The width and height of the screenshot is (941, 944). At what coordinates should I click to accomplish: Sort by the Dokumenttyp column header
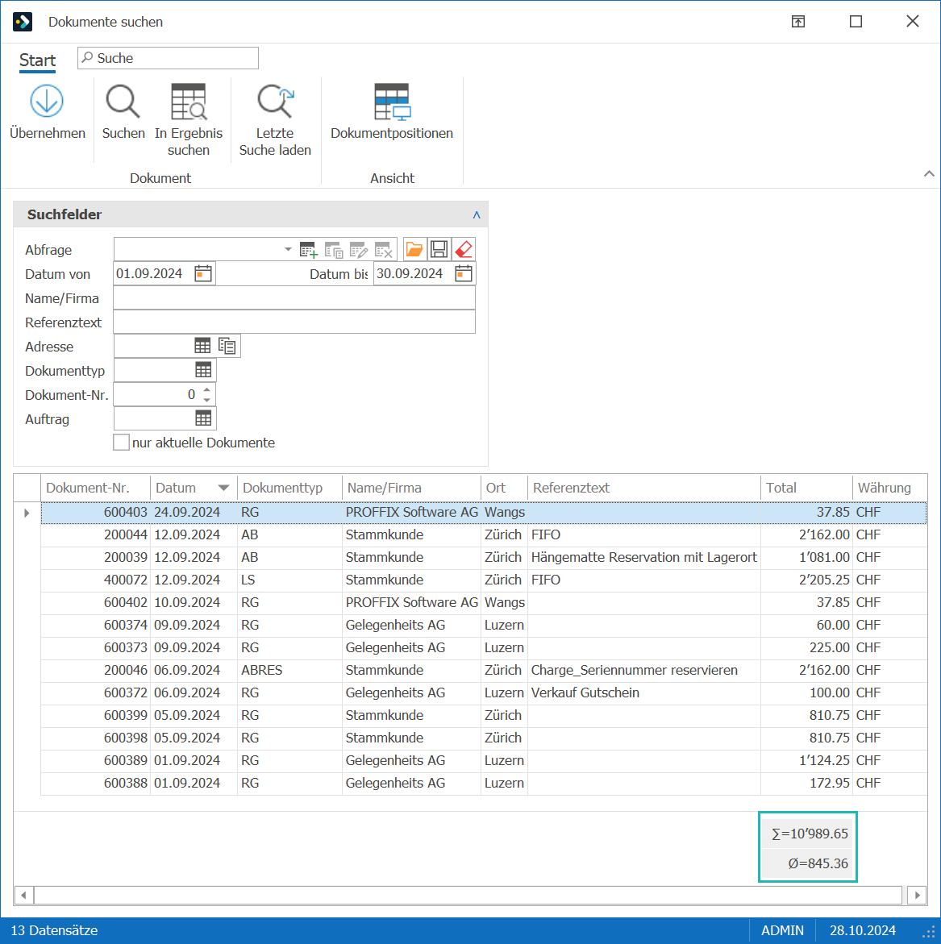coord(289,488)
